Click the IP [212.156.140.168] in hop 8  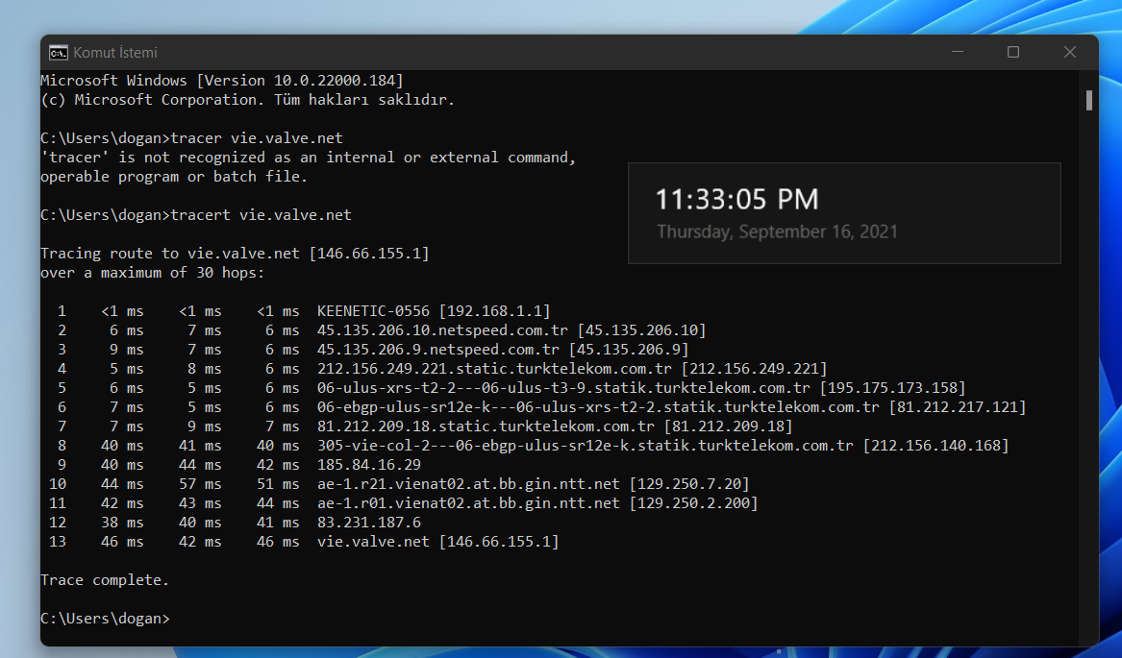click(x=935, y=446)
